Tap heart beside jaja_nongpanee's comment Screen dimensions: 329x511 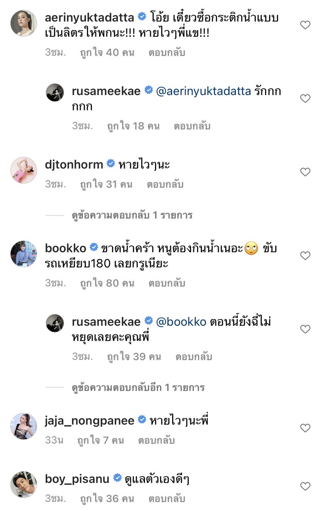[x=305, y=428]
